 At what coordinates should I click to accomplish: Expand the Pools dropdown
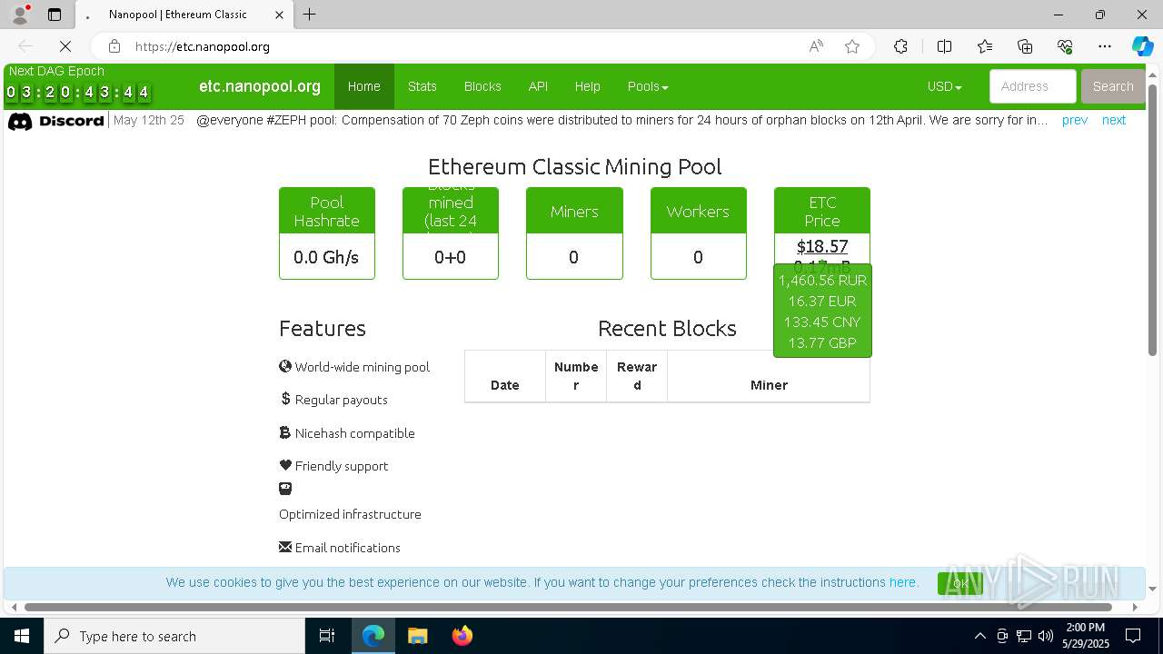648,86
